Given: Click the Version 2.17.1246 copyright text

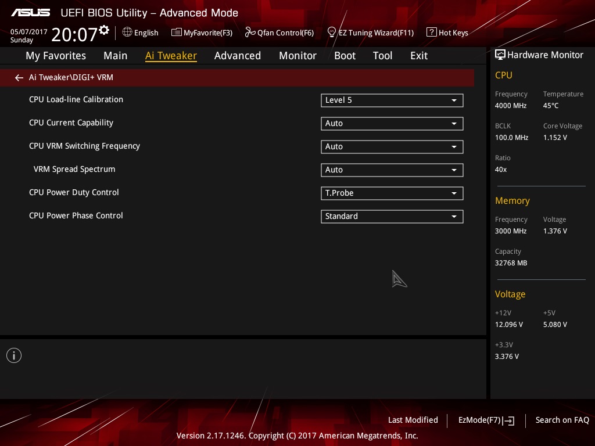Looking at the screenshot, I should tap(297, 436).
